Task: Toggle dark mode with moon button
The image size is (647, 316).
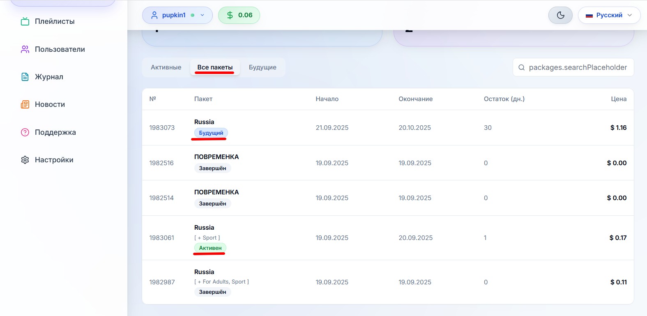Action: pyautogui.click(x=560, y=15)
